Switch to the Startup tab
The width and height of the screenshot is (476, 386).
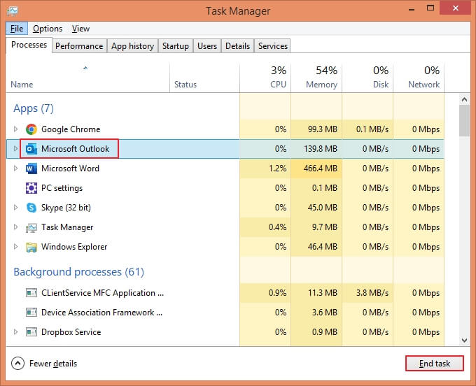click(x=176, y=46)
